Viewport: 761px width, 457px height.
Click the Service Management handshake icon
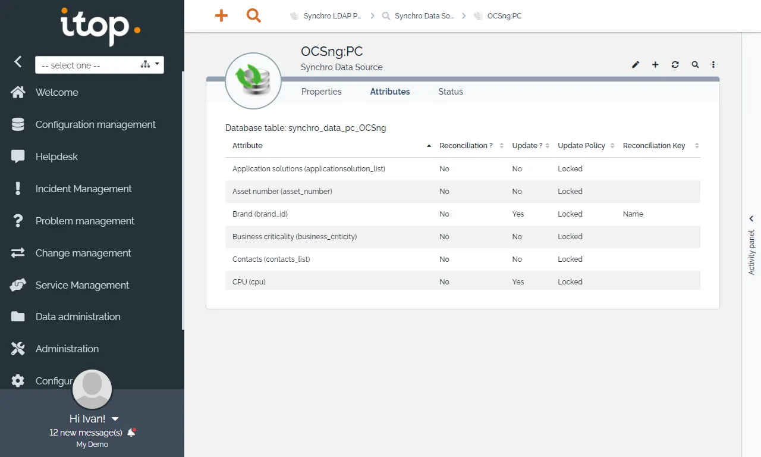(18, 285)
